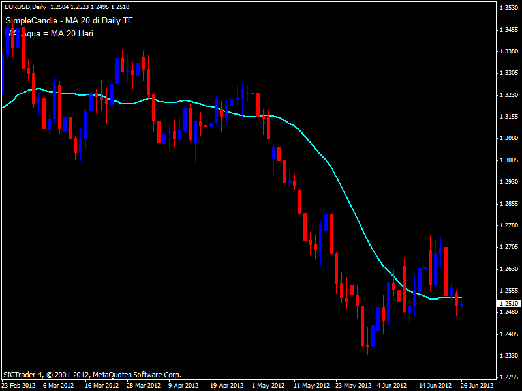
Task: Click the latest small blue candle at chart's end
Action: click(x=462, y=304)
